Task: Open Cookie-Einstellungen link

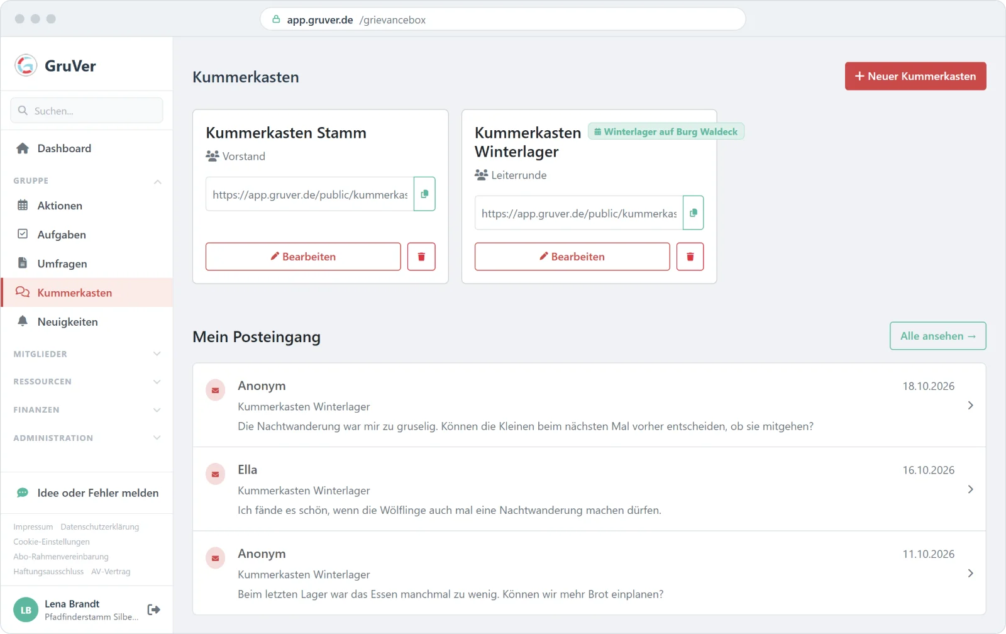Action: tap(52, 542)
